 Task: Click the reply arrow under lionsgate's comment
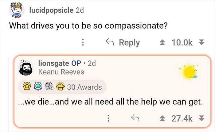[134, 118]
